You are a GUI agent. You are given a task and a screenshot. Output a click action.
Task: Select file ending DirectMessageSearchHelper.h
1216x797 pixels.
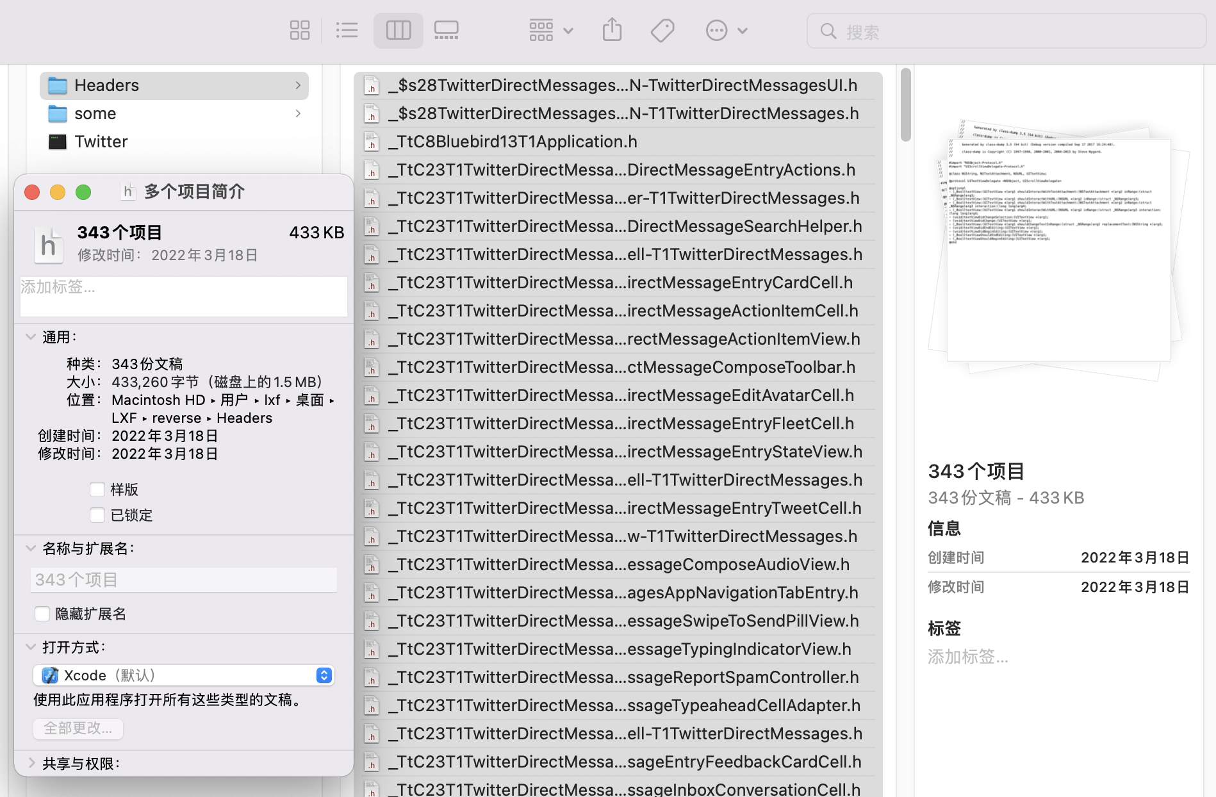click(x=618, y=226)
